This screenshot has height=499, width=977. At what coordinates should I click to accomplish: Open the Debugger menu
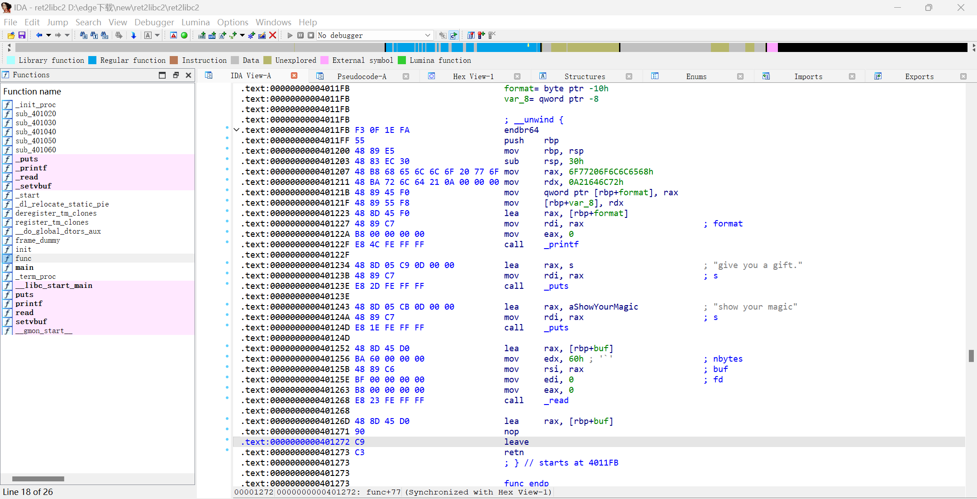point(154,22)
